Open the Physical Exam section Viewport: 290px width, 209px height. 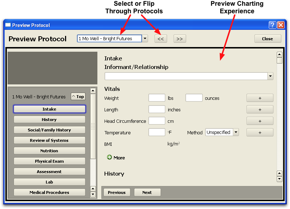(49, 161)
